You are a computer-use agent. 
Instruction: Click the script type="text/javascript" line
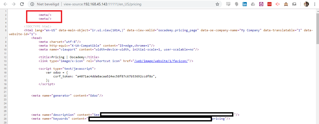point(67,69)
